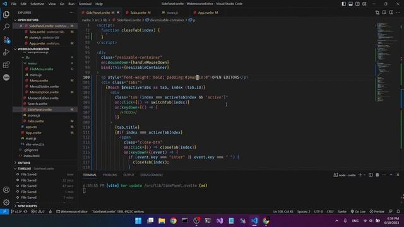The height and width of the screenshot is (227, 404).
Task: Open the Customize Layout icon
Action: click(364, 4)
